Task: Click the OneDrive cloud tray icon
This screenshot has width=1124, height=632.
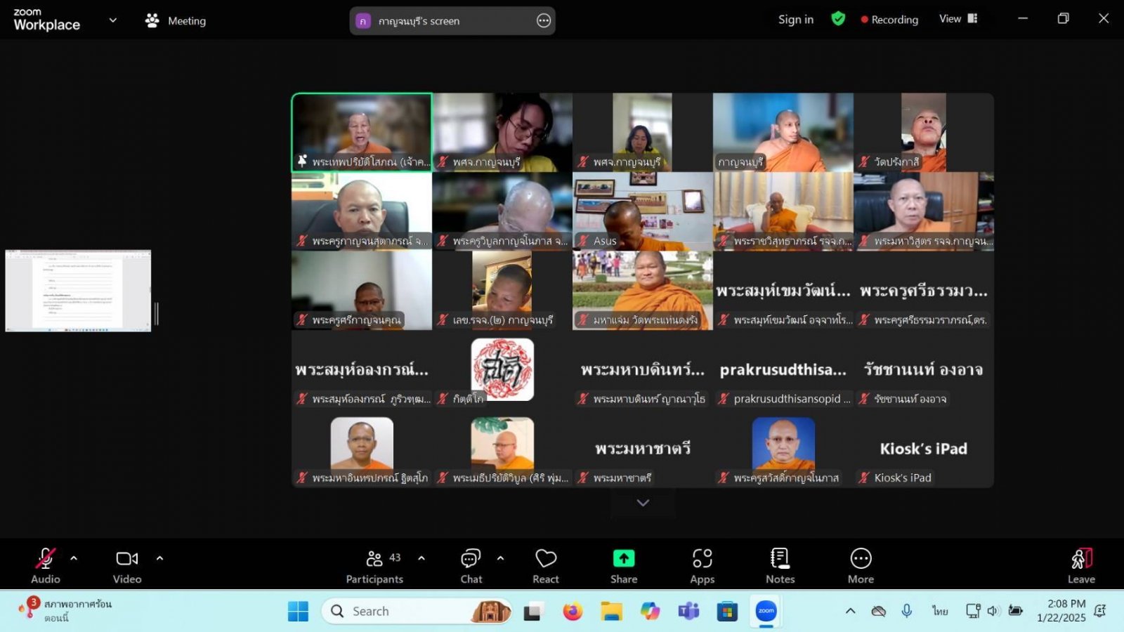Action: (878, 611)
